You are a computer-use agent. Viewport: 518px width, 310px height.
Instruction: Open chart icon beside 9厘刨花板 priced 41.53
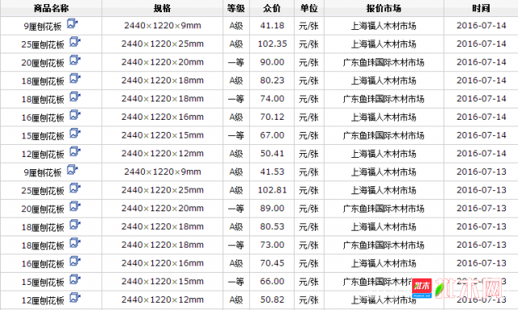click(72, 170)
